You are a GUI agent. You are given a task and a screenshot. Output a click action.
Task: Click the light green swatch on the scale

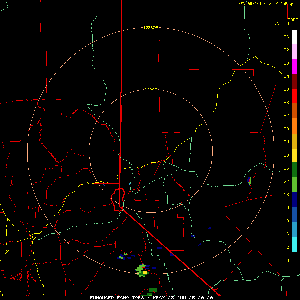coord(294,185)
